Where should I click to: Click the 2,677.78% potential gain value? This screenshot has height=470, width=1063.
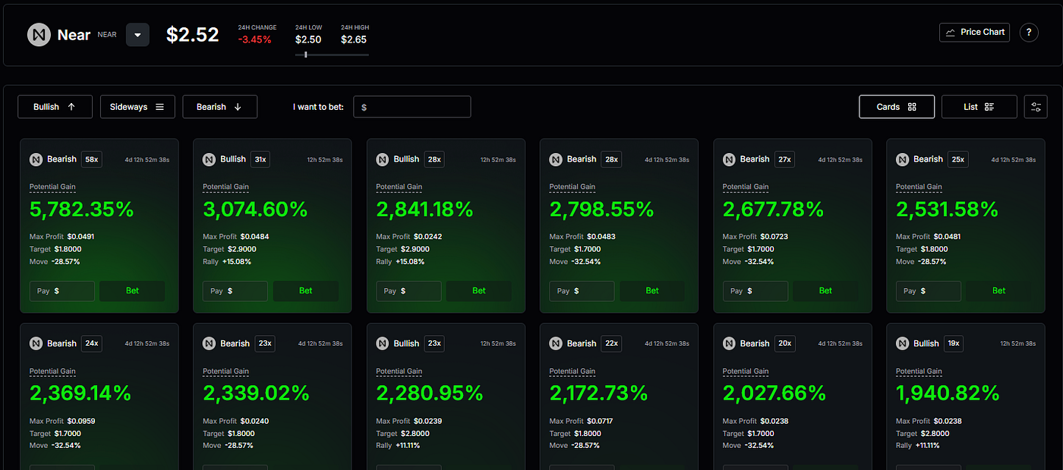(774, 209)
